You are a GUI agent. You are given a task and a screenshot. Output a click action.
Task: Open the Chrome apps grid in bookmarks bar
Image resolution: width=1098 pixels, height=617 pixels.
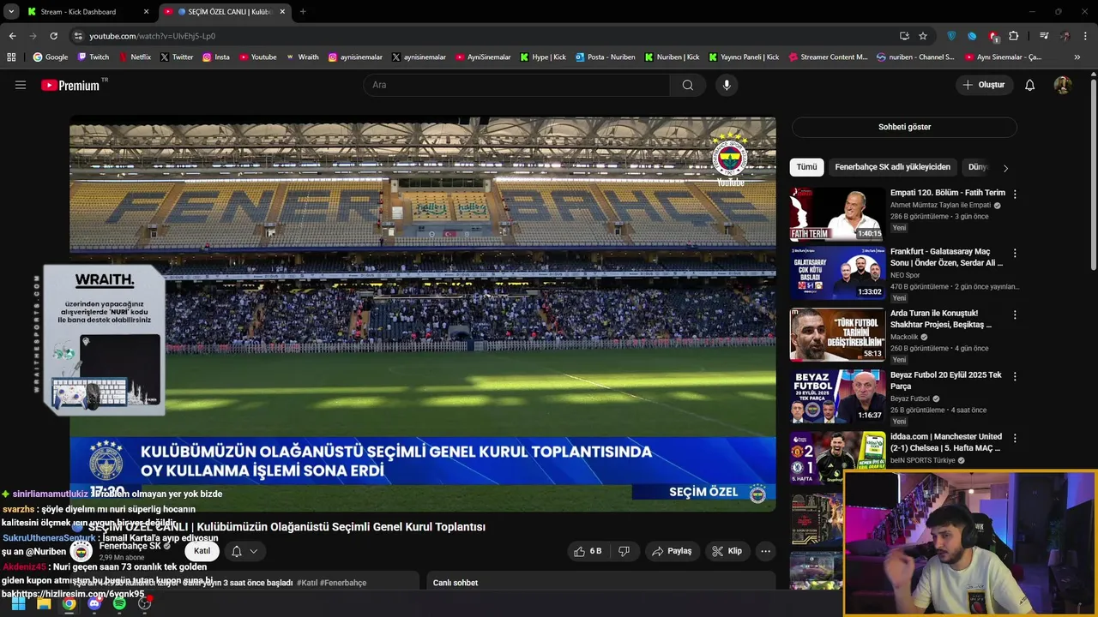(x=11, y=57)
